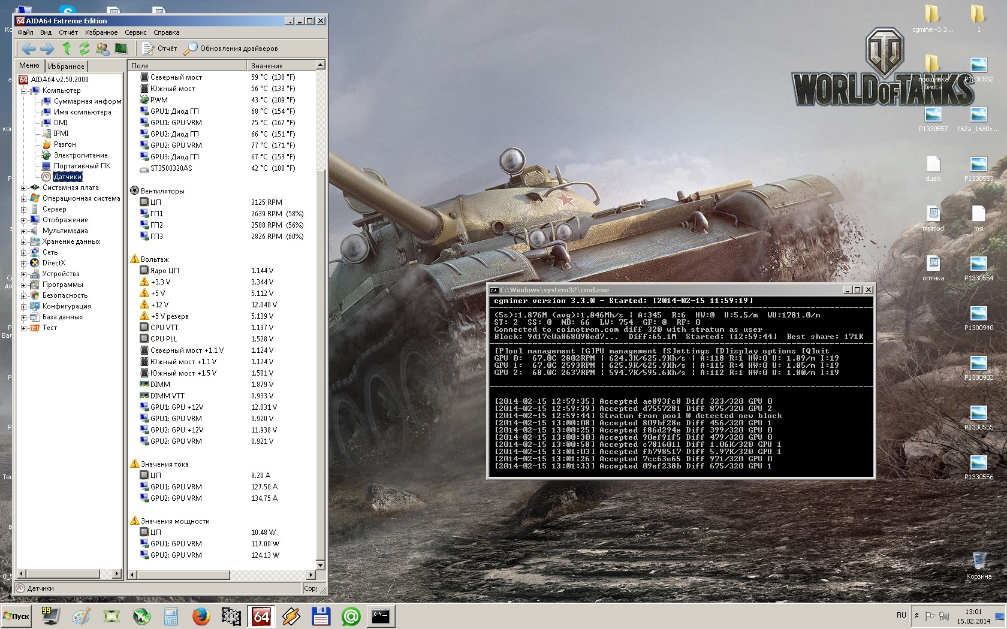The image size is (1007, 629).
Task: Select the DIMM VTT voltage row
Action: 222,396
